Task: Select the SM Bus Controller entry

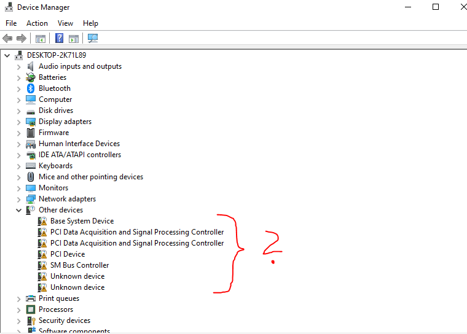Action: (x=79, y=265)
